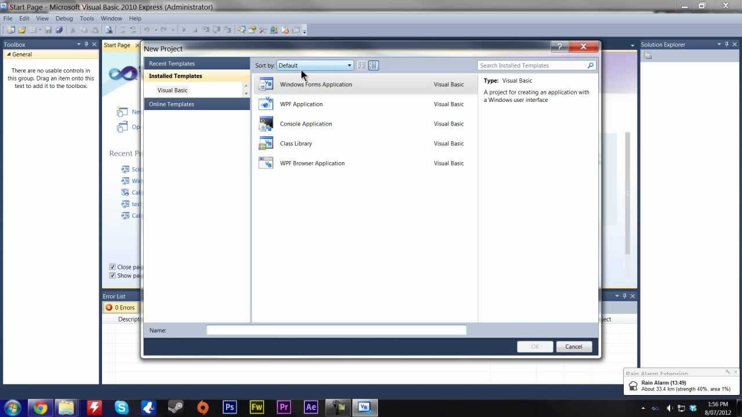Open the Edit menu
The image size is (742, 417).
tap(24, 19)
